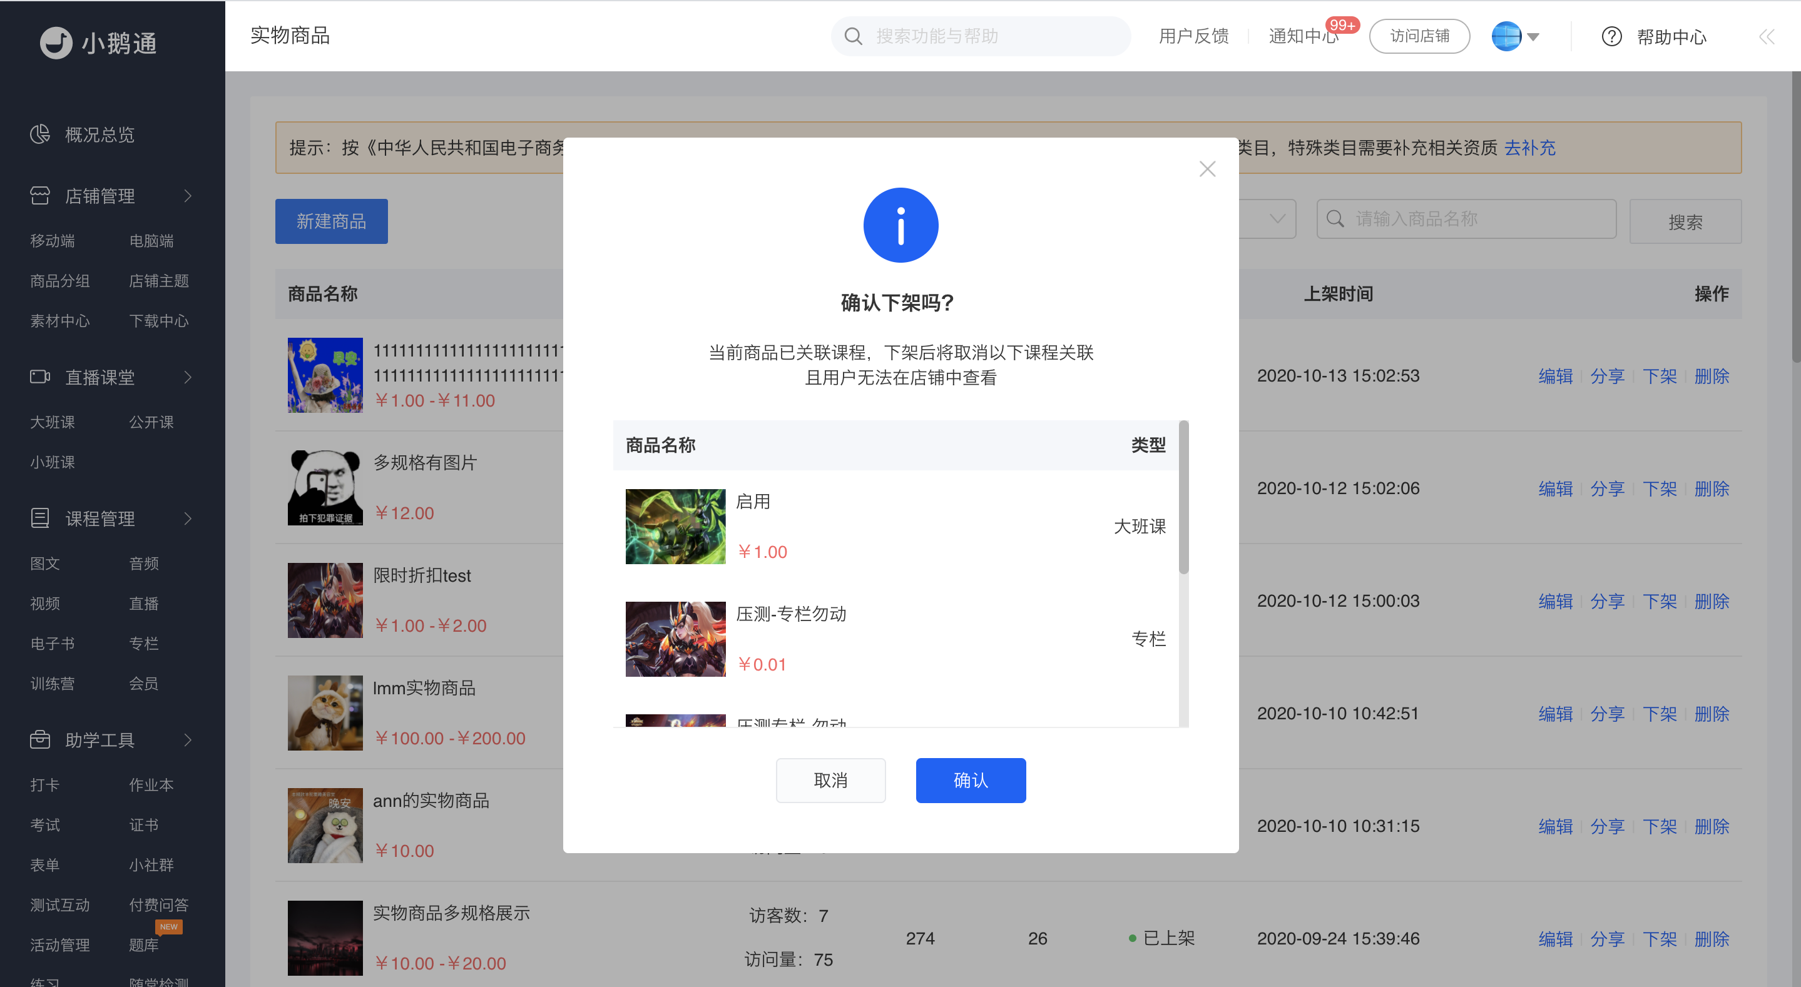
Task: Click 下架 for the 2020-09-24 15:39:46 row
Action: pos(1660,939)
